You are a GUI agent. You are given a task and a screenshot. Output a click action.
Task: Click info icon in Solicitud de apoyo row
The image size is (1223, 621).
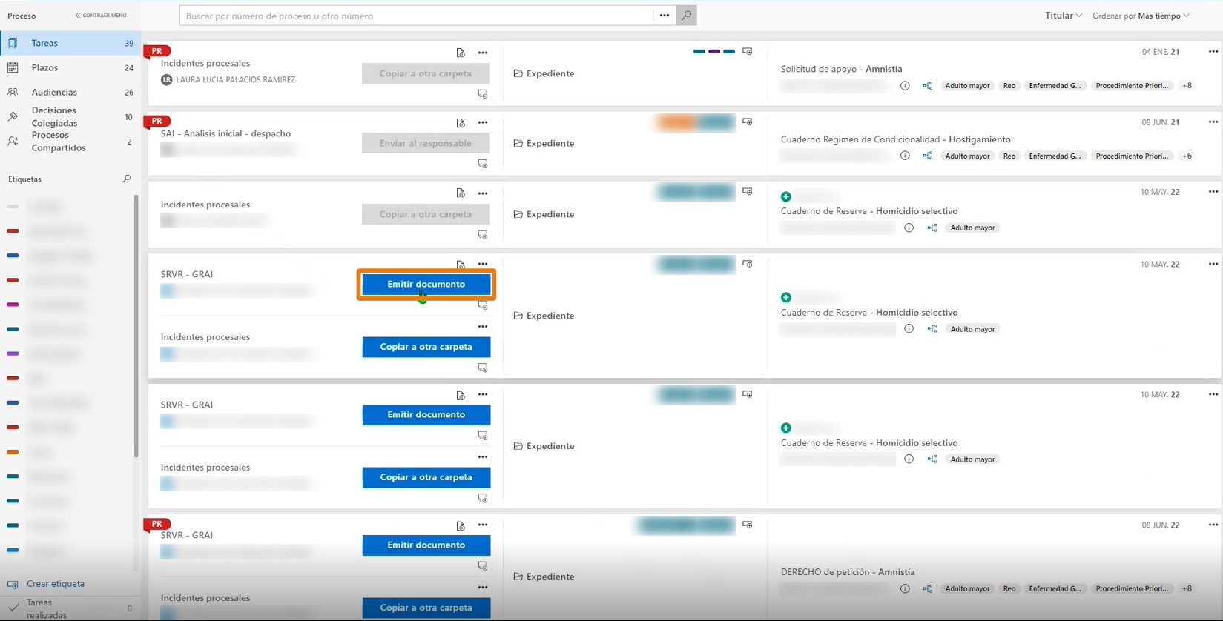point(905,86)
